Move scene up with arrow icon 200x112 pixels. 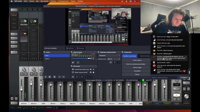[59, 77]
